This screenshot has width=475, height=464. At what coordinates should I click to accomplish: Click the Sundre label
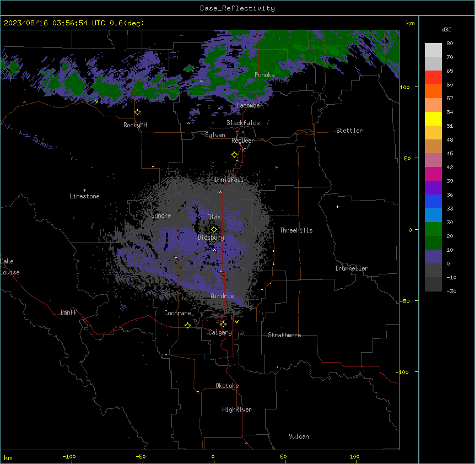tap(161, 215)
